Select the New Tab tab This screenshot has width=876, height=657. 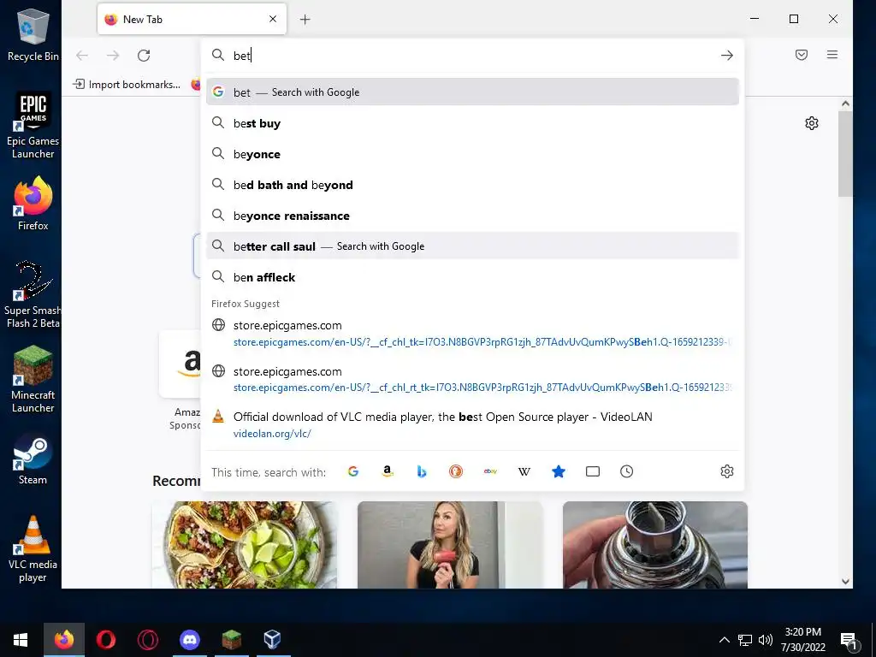(192, 19)
